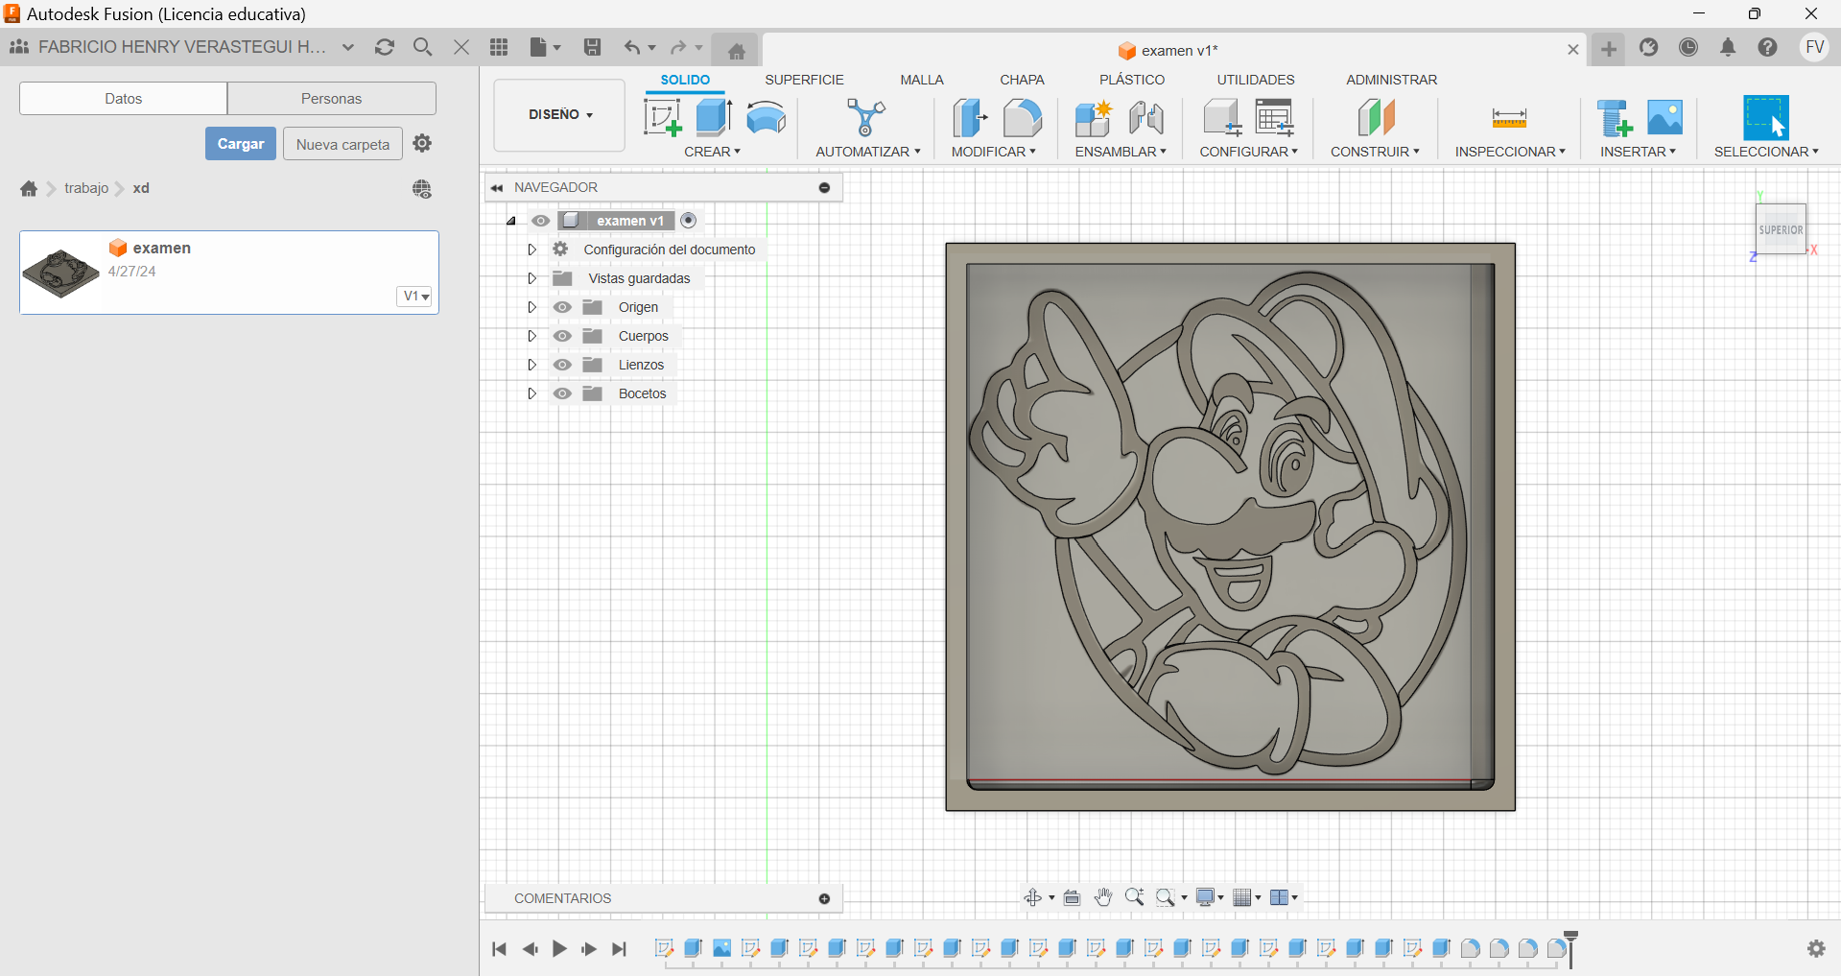Navigate to trabajo breadcrumb
This screenshot has height=976, width=1841.
86,188
